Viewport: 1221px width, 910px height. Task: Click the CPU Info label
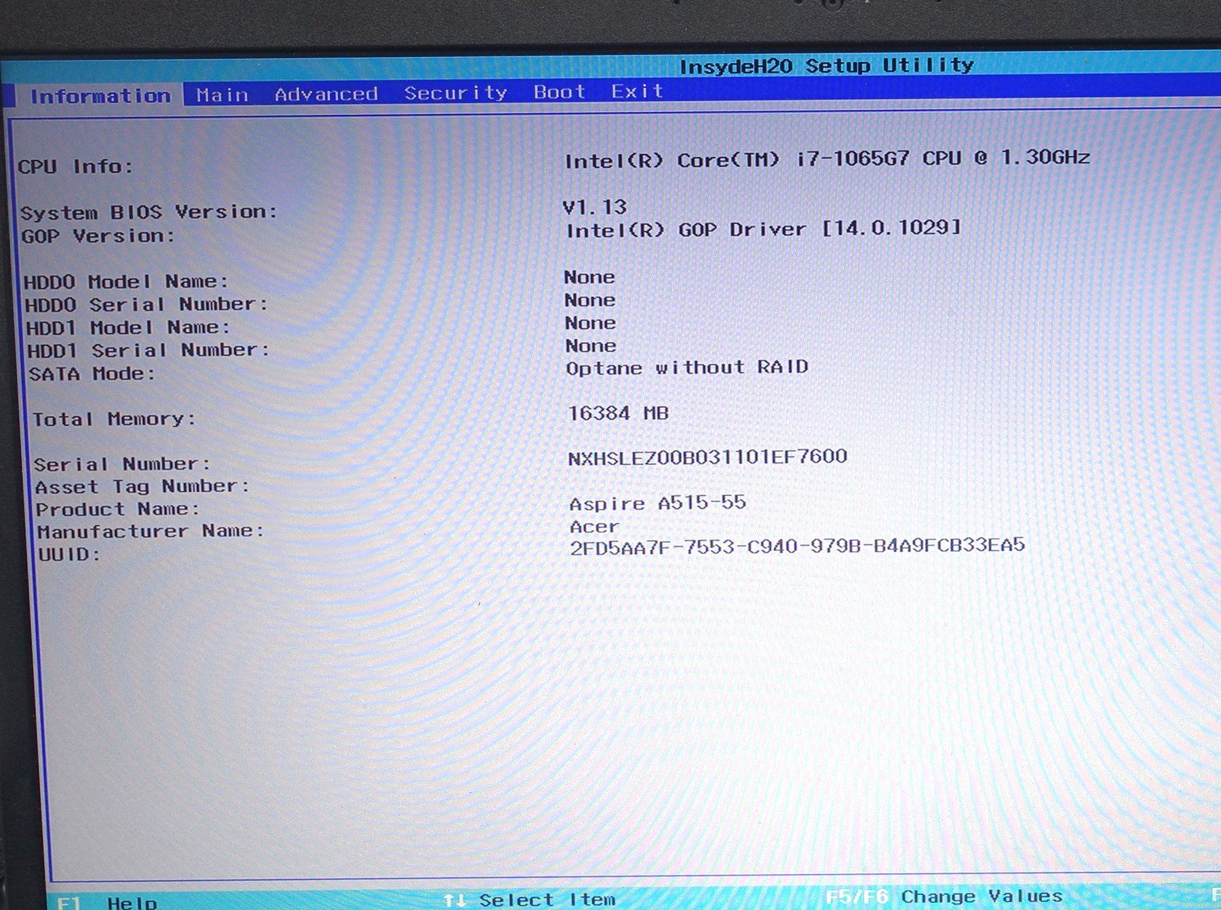(75, 166)
